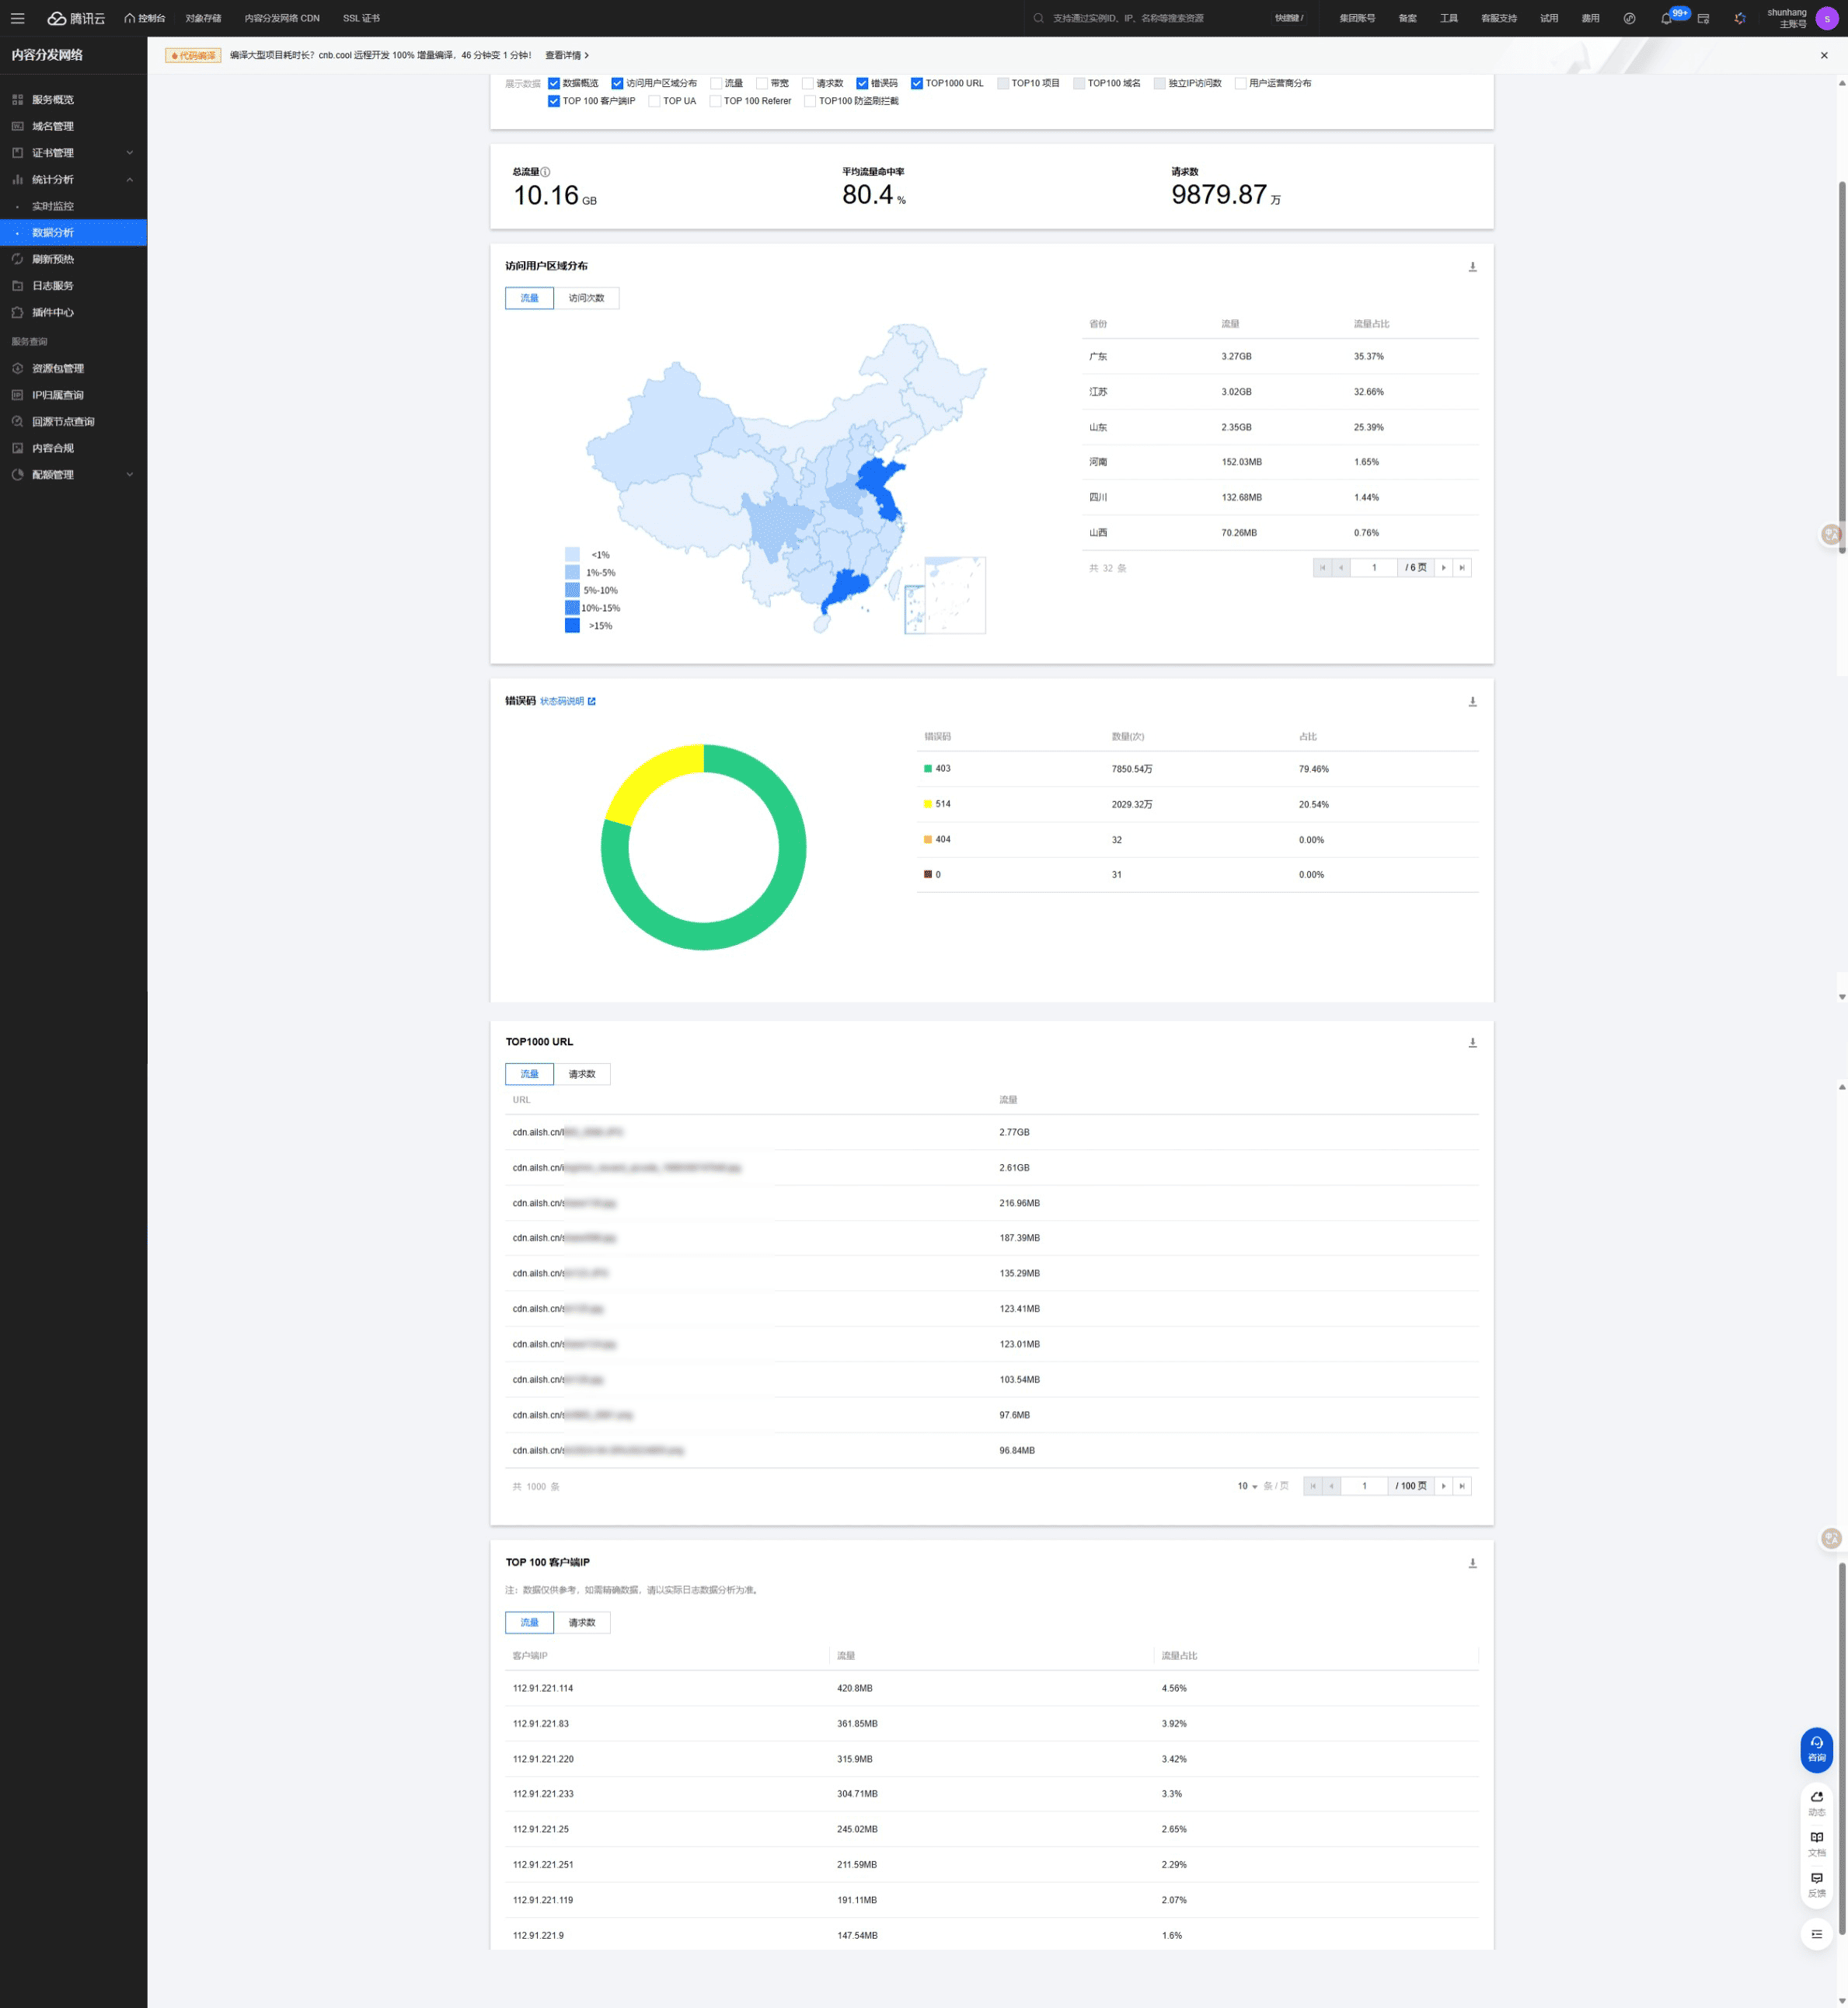This screenshot has height=2008, width=1848.
Task: Click download icon for 错误码 panel
Action: pos(1472,702)
